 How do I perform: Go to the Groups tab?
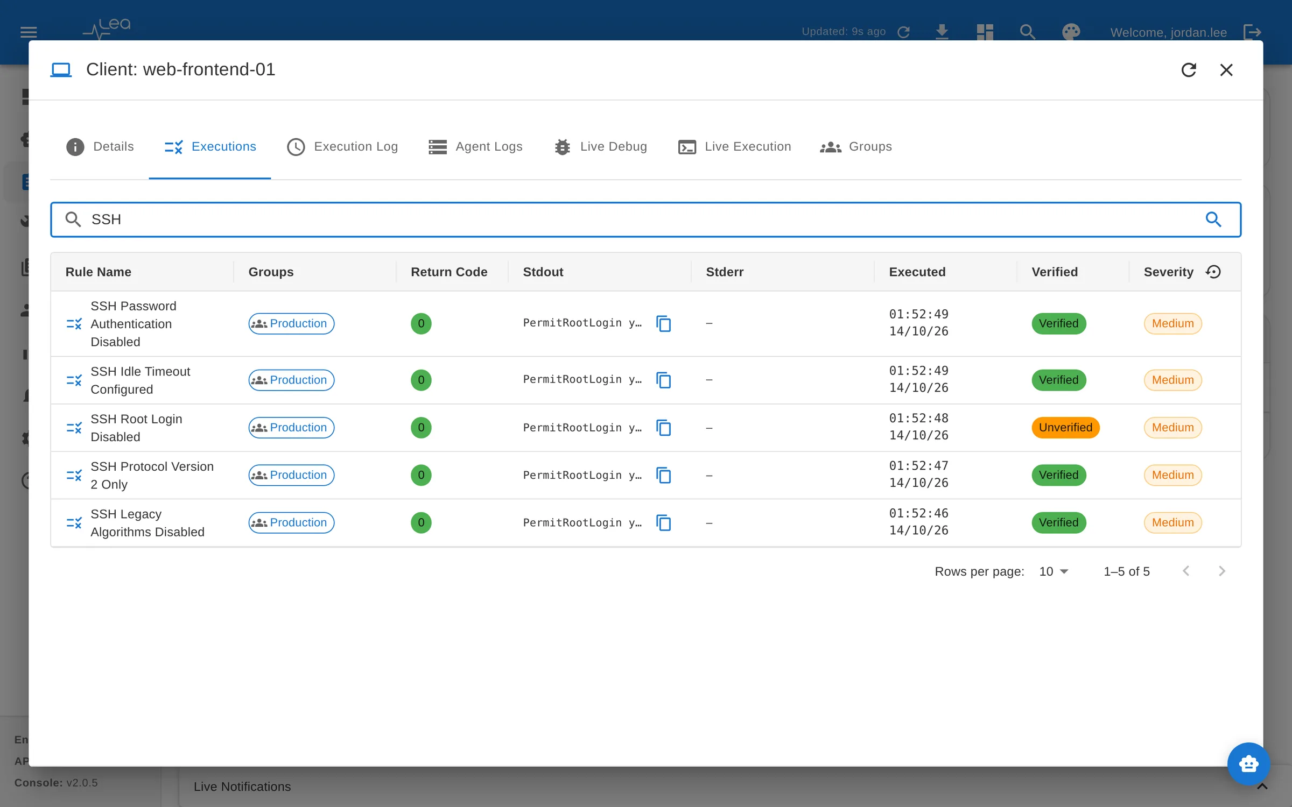[856, 146]
